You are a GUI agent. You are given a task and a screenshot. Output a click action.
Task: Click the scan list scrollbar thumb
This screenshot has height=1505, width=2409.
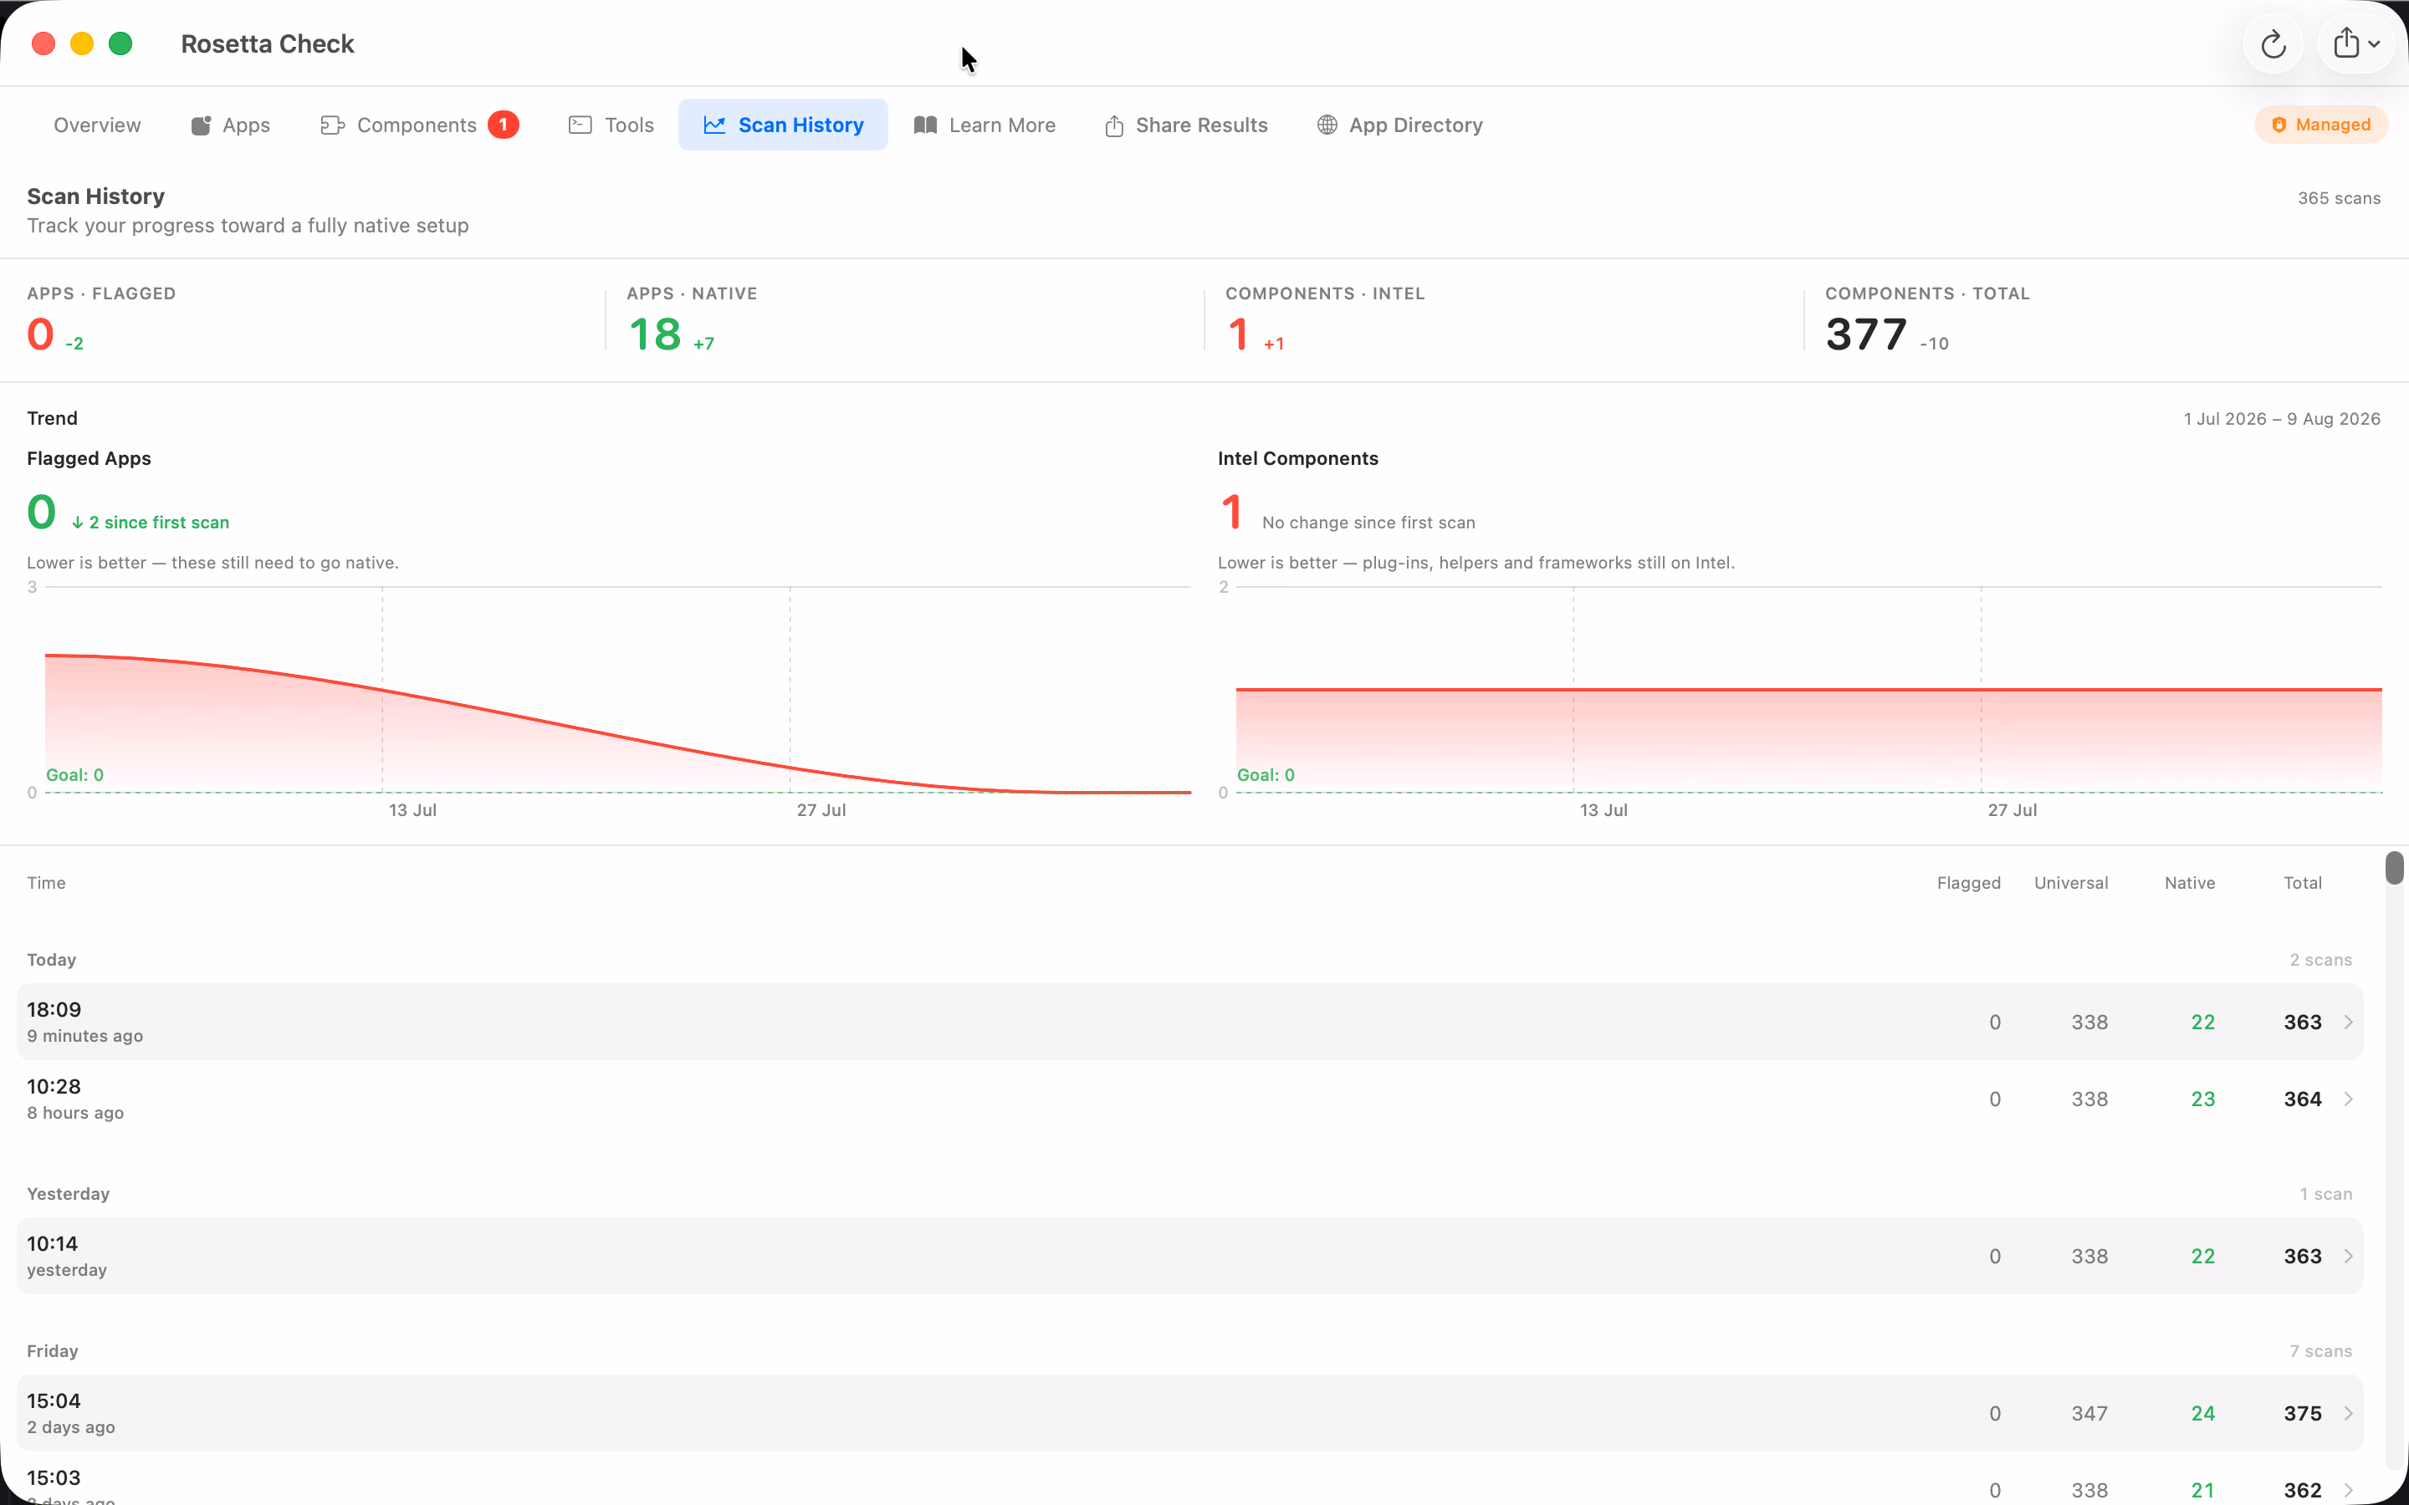click(2394, 867)
